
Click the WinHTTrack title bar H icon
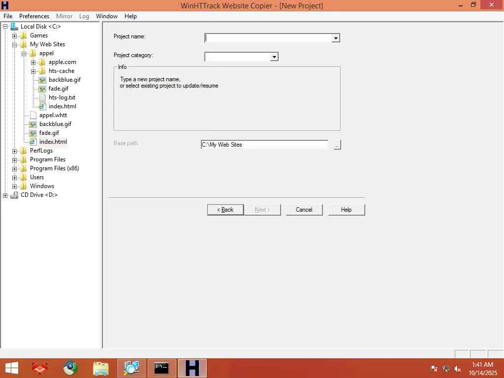[x=4, y=5]
